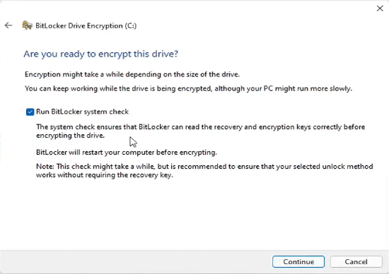
Task: Click the 'BitLocker Drive Encryption (C:)' title text
Action: 86,25
